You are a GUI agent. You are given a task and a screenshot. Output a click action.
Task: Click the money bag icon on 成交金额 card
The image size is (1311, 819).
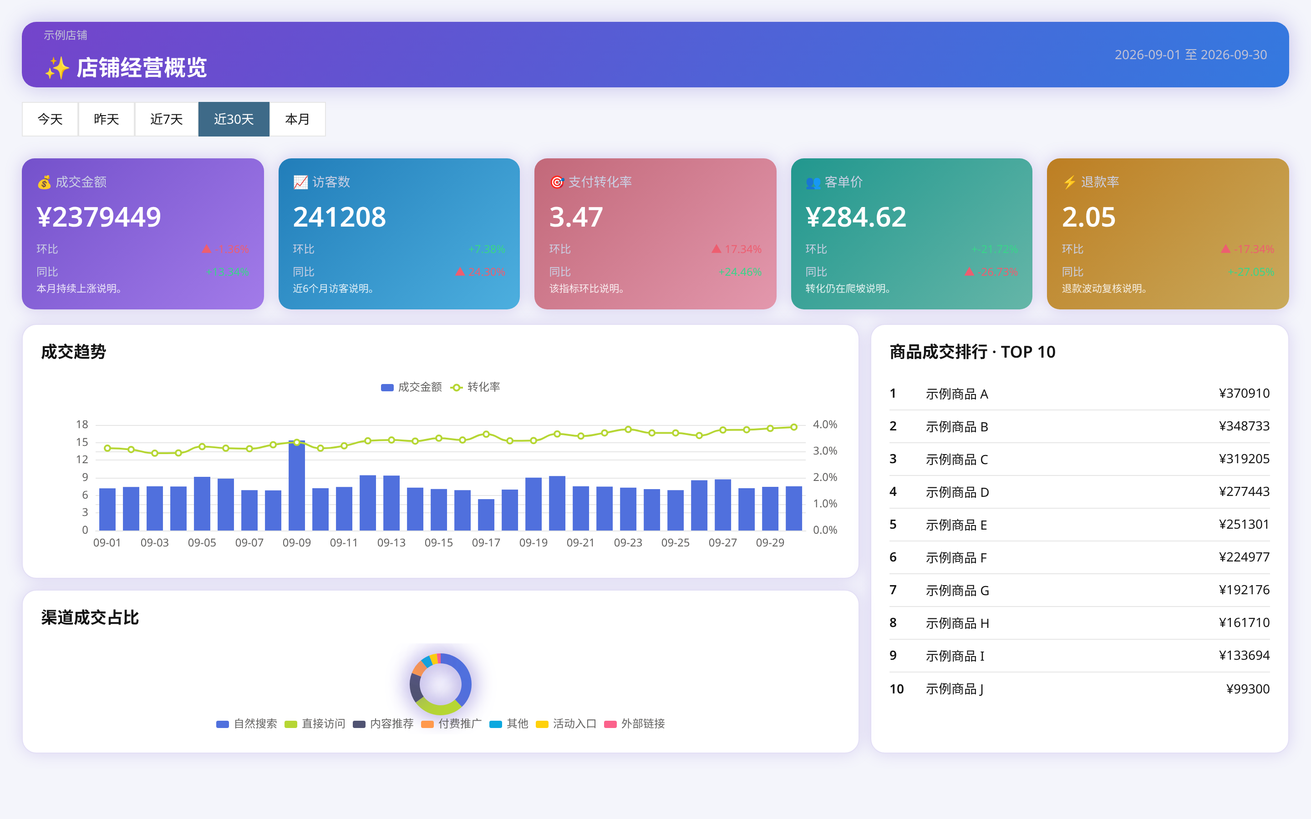point(44,182)
